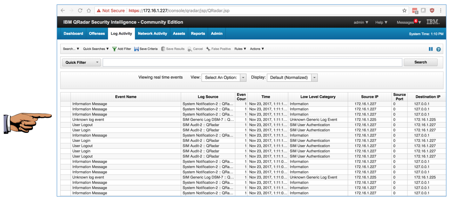
Task: Click the gray extension icon in browser toolbar
Action: pos(423,11)
